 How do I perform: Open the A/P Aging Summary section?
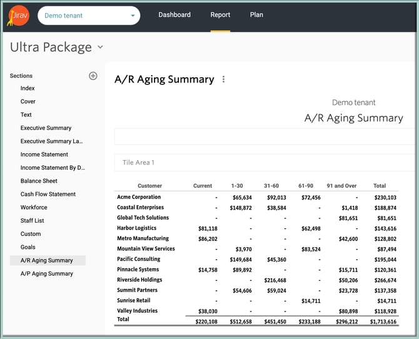click(46, 273)
